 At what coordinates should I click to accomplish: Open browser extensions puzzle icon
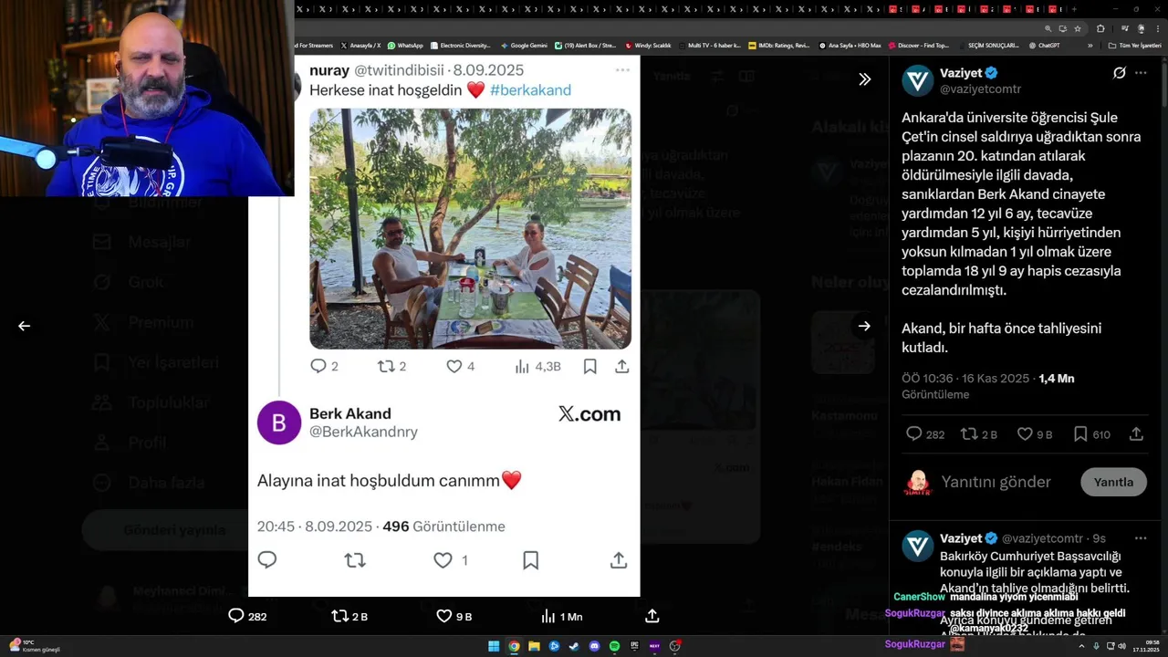click(x=1100, y=28)
